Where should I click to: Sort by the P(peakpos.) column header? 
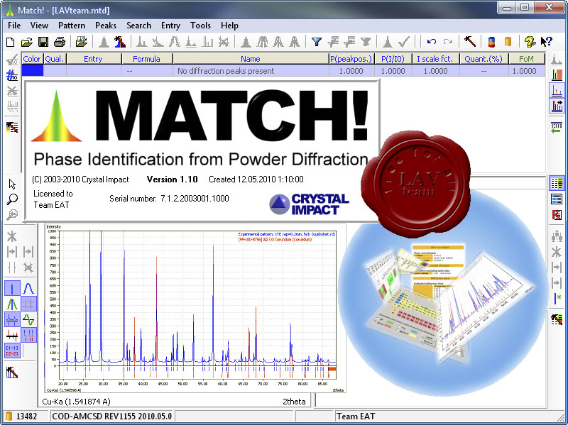coord(351,59)
